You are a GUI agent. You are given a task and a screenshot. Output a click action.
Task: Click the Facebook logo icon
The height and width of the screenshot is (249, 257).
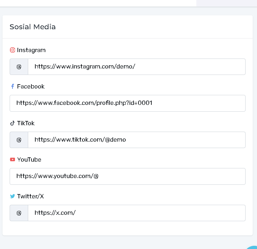pos(12,87)
